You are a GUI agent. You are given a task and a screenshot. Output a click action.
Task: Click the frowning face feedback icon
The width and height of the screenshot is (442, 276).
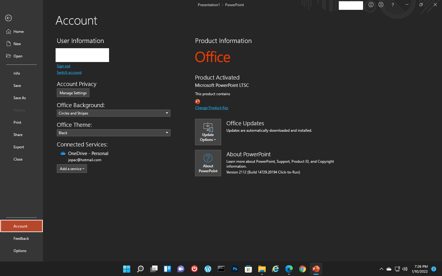[x=381, y=5]
